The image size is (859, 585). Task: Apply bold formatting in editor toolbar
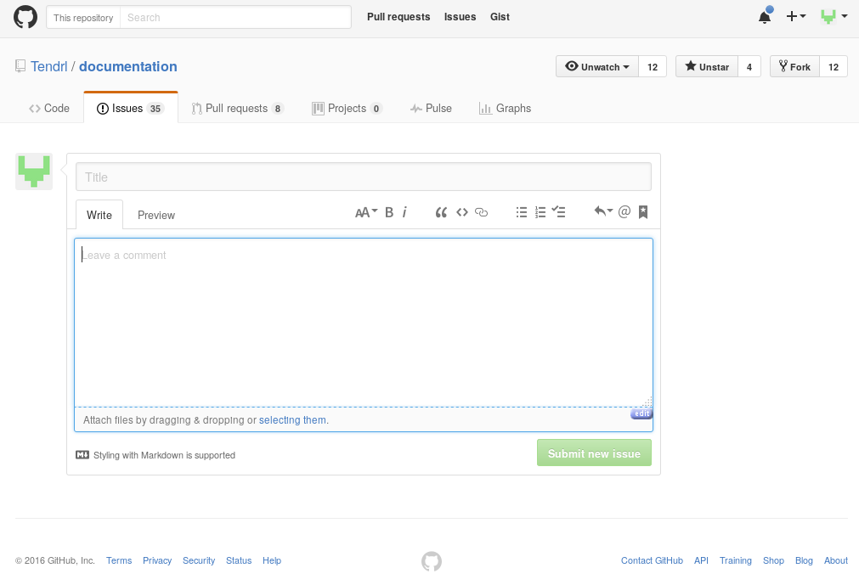[x=389, y=212]
